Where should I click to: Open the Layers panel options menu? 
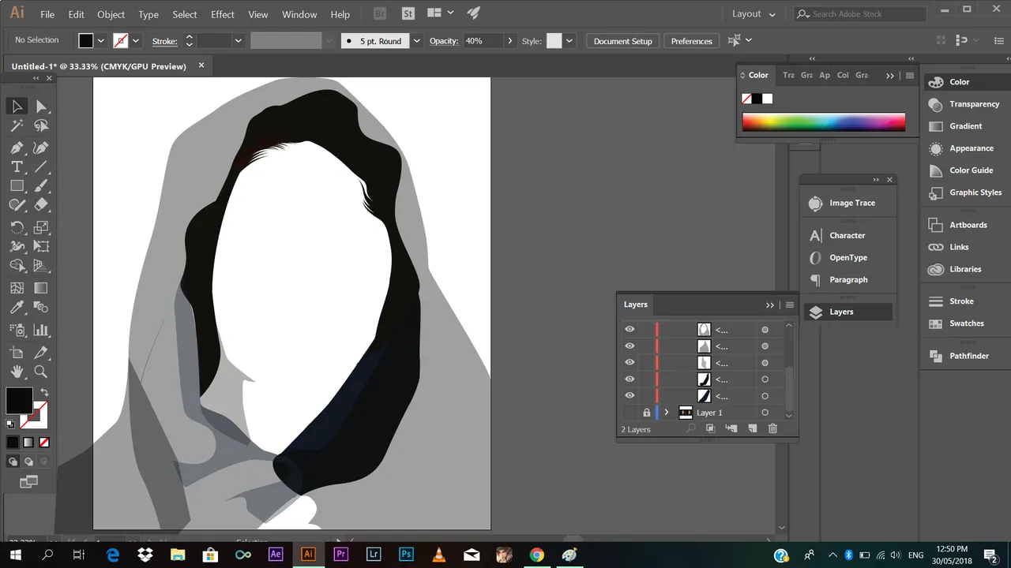[x=789, y=305]
